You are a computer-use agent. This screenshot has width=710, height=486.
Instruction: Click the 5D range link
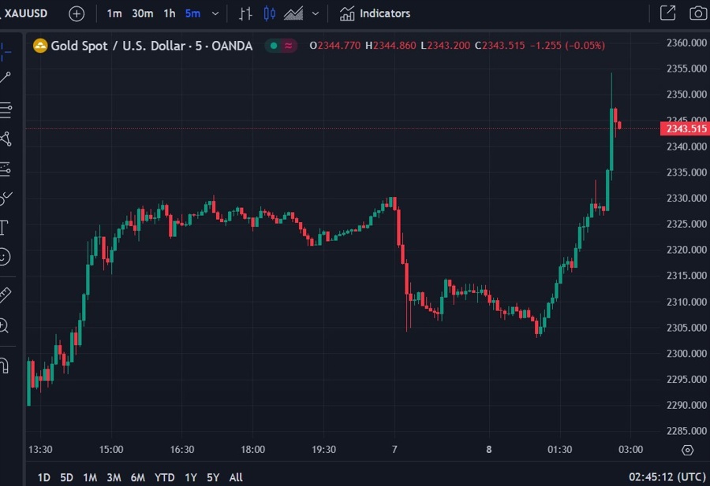click(x=65, y=477)
